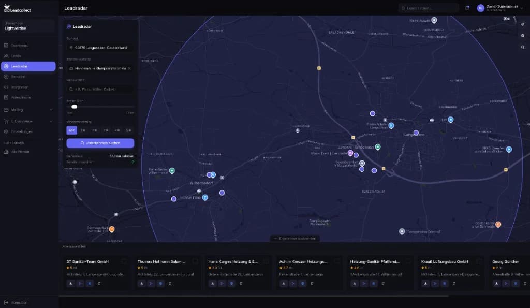
Task: Open the Dashboard page in the sidebar
Action: (28, 46)
